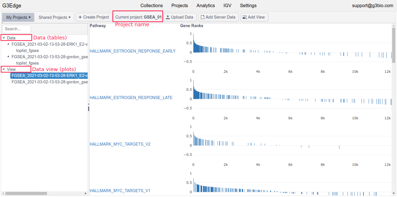Open the Shared Projects dropdown

pyautogui.click(x=54, y=17)
